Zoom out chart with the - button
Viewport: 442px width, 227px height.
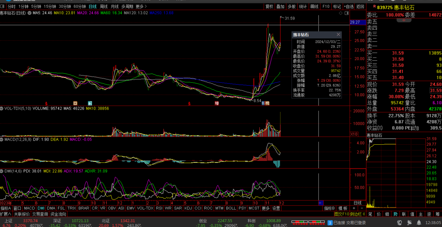point(362,208)
